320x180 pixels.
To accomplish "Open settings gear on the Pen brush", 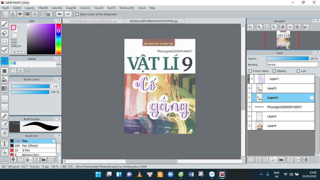I will [54, 141].
